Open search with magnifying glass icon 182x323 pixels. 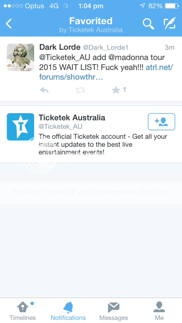tap(149, 24)
